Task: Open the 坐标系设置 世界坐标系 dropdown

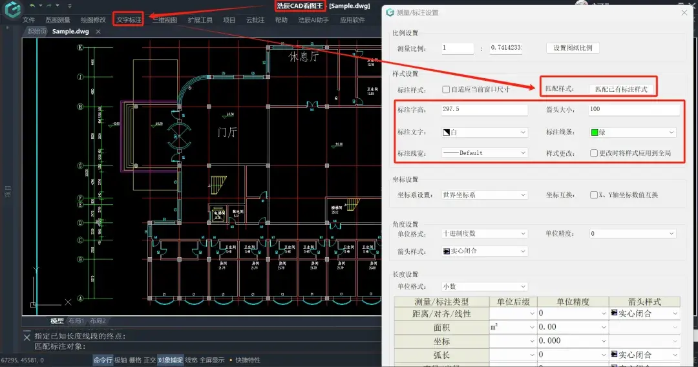Action: 484,195
